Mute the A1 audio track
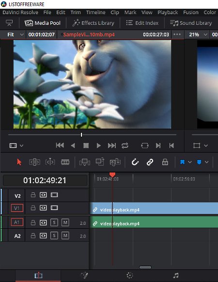218x282 pixels. pyautogui.click(x=65, y=223)
